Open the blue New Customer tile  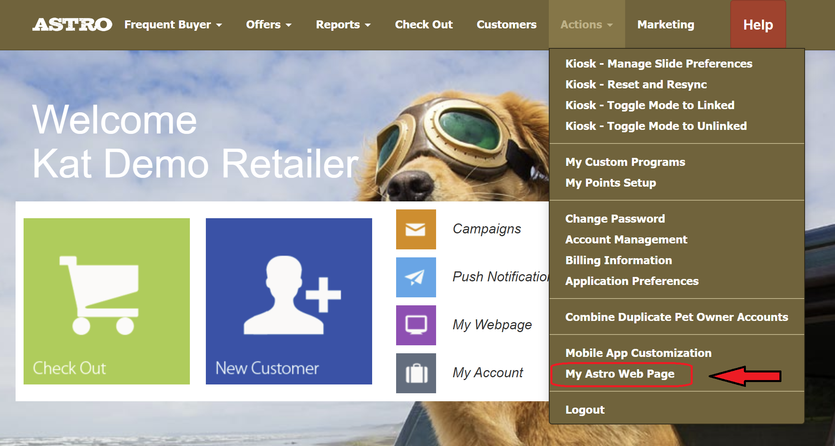click(289, 301)
